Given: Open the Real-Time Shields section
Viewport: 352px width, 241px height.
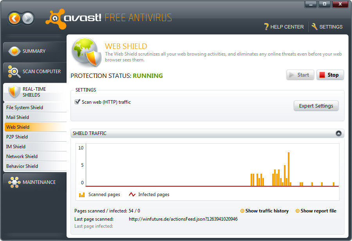Looking at the screenshot, I should [35, 92].
